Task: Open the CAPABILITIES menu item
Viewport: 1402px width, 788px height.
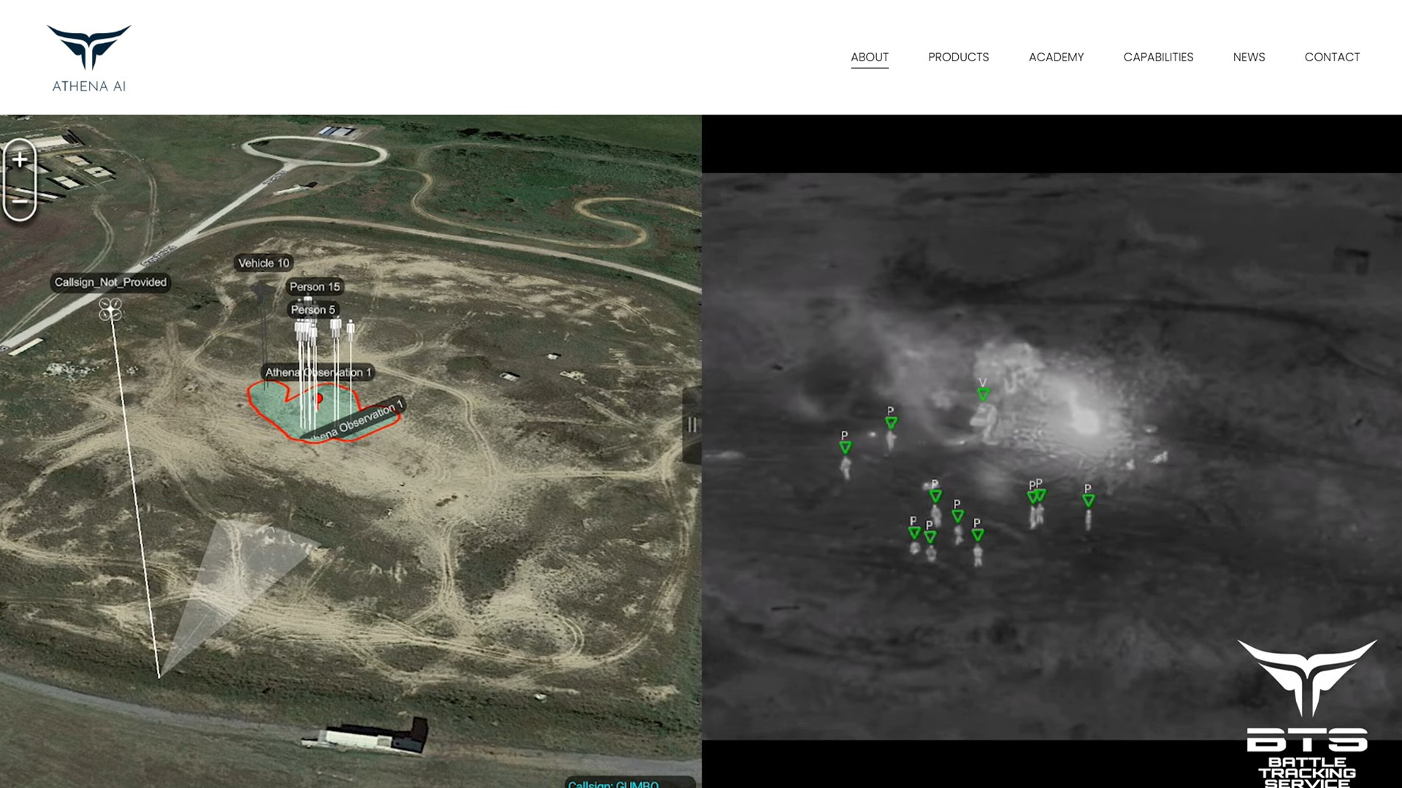Action: [x=1158, y=57]
